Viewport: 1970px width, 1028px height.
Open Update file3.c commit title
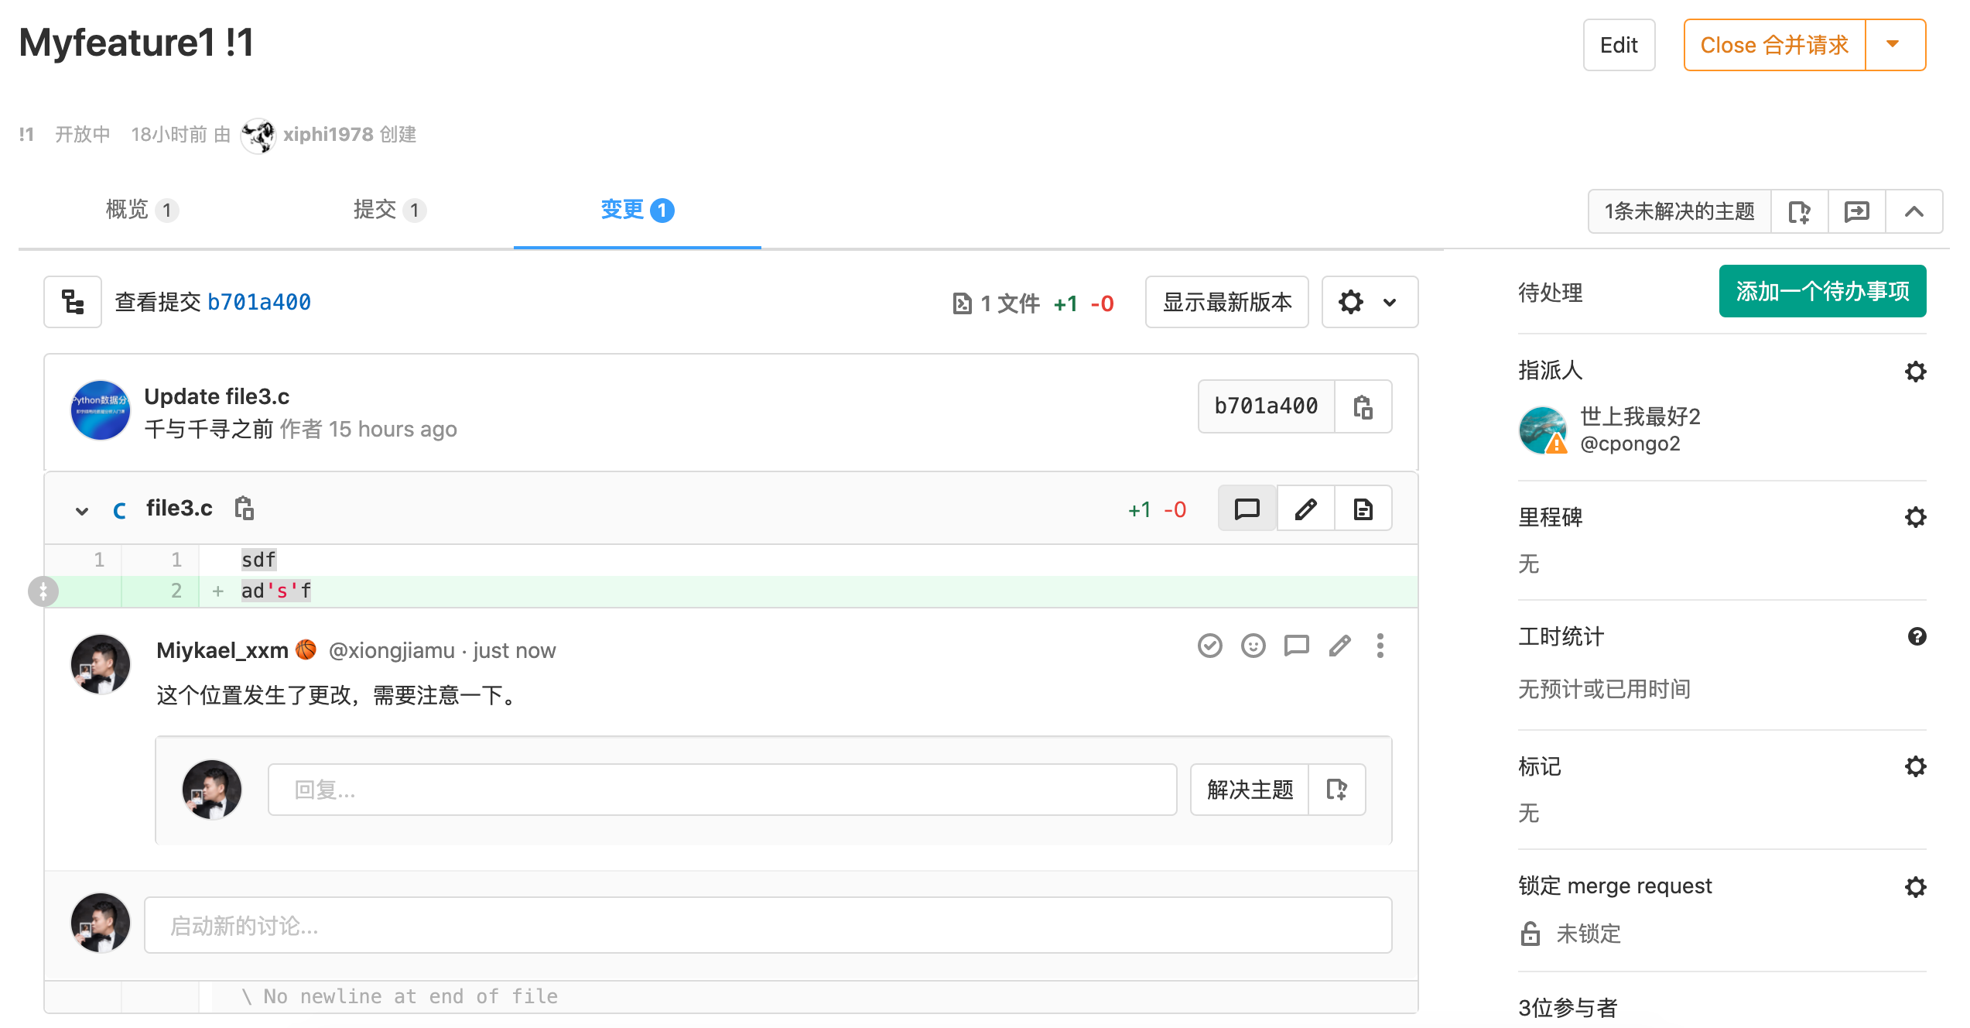coord(217,396)
